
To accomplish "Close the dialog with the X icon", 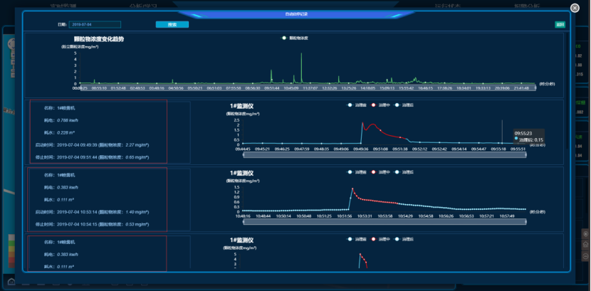I will click(x=575, y=8).
